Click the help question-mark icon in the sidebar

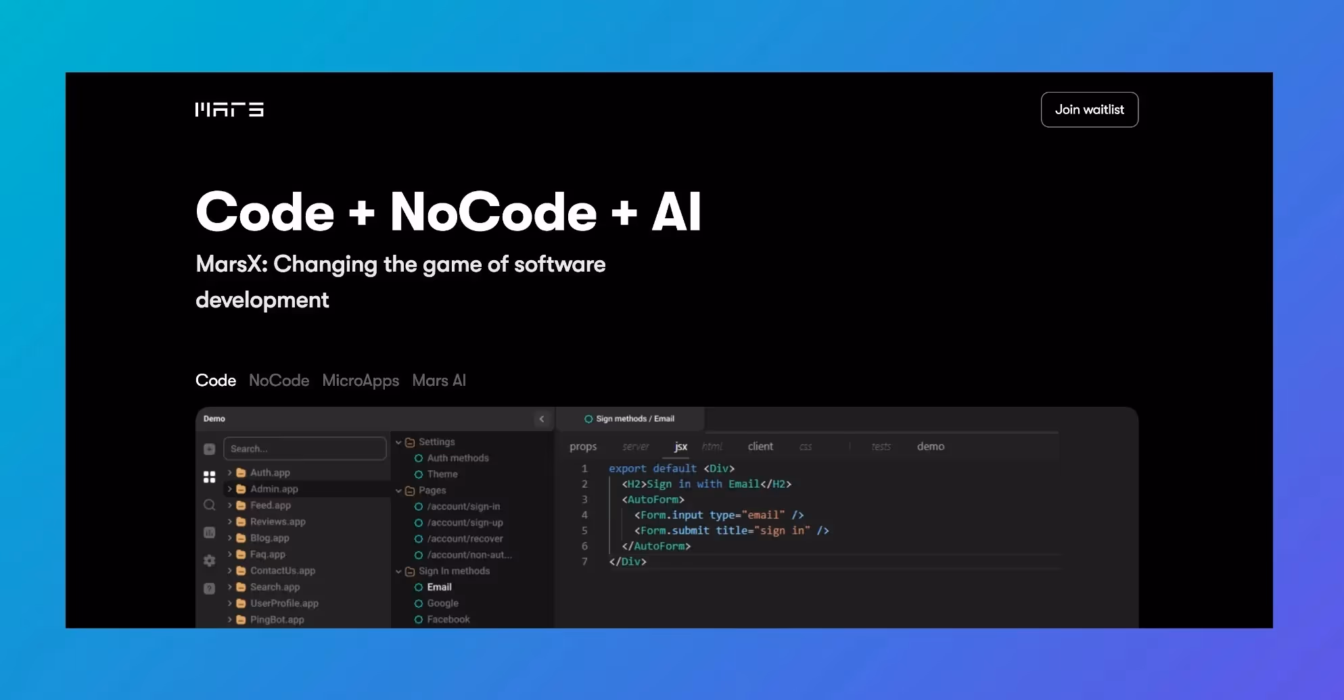[209, 589]
